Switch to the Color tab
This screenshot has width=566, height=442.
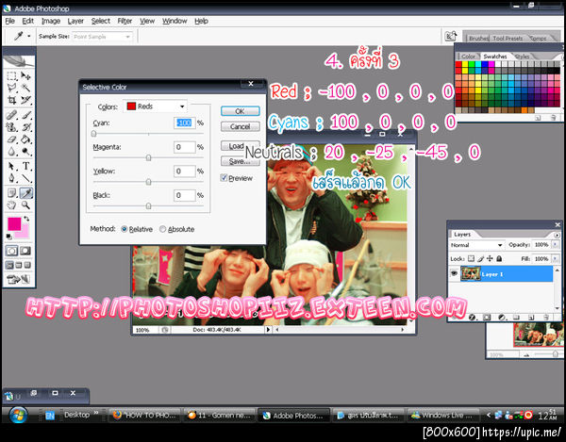coord(469,57)
